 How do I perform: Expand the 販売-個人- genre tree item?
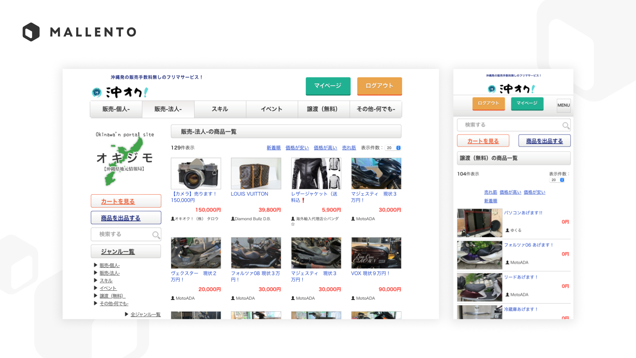click(96, 265)
